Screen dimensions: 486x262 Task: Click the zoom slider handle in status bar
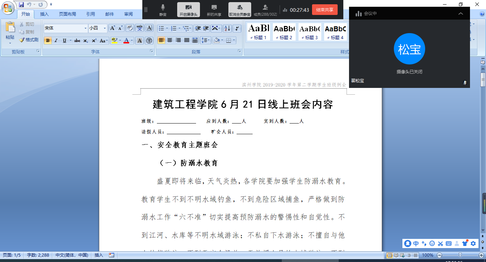click(460, 255)
